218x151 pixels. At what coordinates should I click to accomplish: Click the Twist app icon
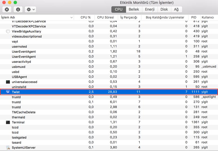click(8, 92)
